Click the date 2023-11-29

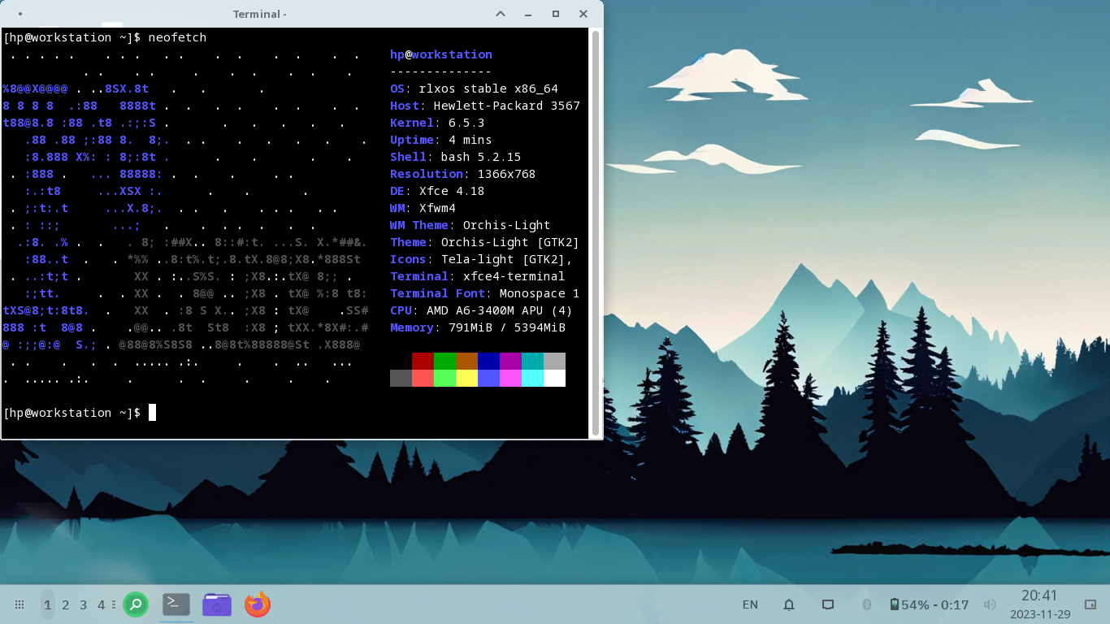click(x=1040, y=614)
